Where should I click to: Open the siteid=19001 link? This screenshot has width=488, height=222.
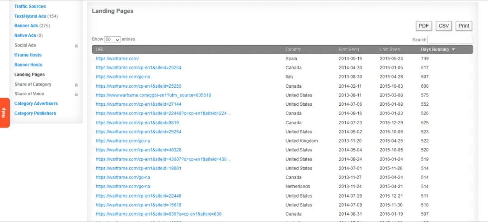139,168
